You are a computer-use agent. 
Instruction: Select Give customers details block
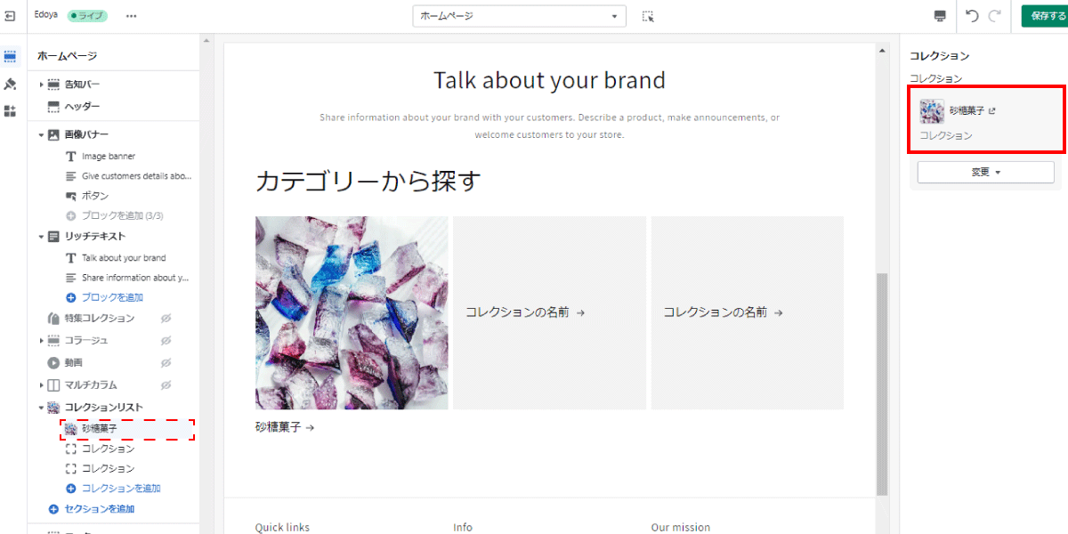137,176
